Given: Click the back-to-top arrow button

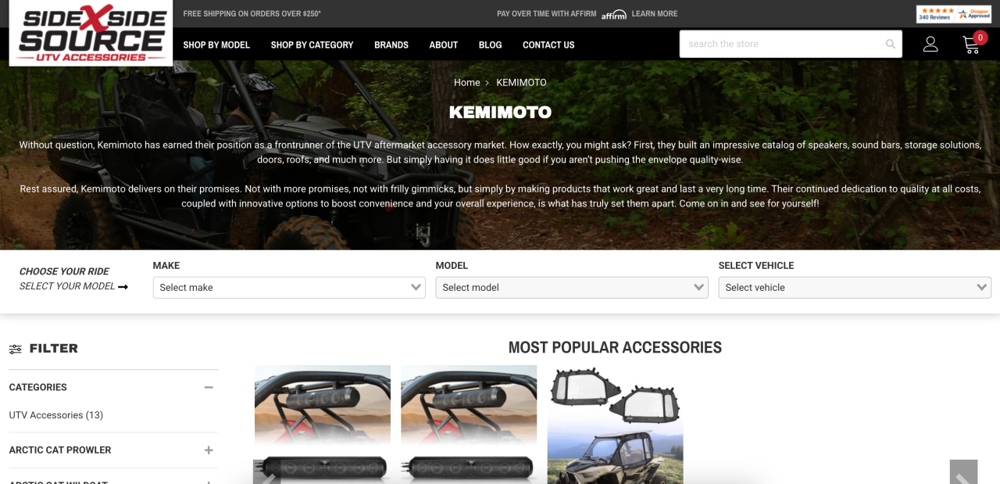Looking at the screenshot, I should pyautogui.click(x=963, y=472).
